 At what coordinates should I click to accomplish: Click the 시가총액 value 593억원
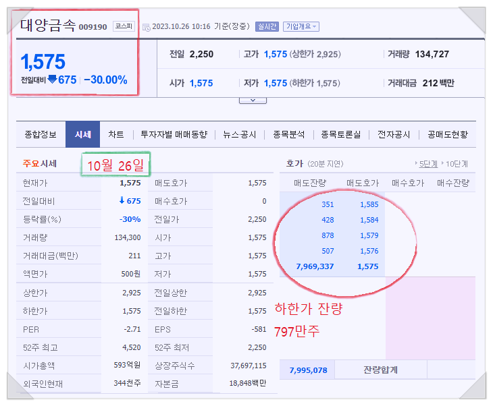click(127, 365)
